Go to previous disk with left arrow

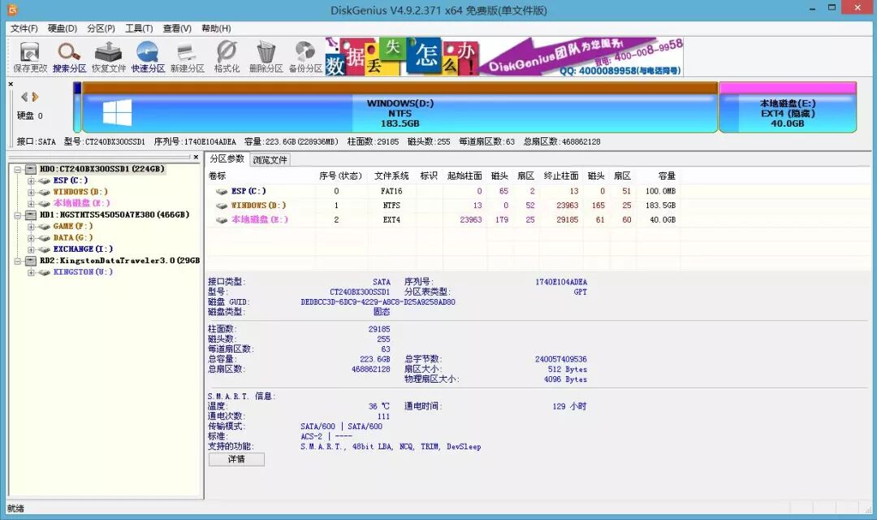[x=24, y=97]
